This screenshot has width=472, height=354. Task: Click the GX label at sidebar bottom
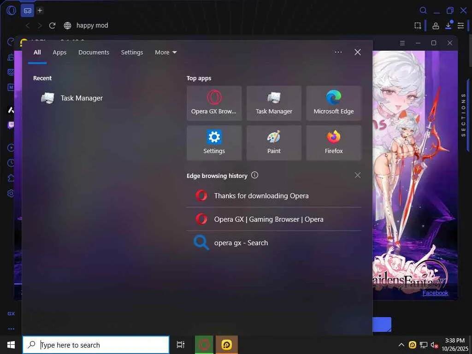tap(11, 313)
